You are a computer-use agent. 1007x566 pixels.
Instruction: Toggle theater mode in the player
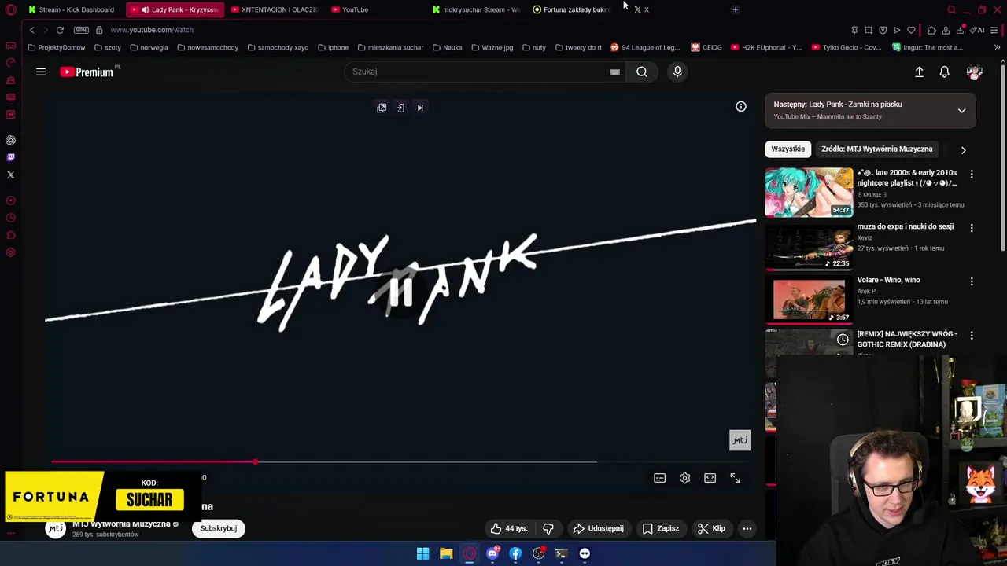(710, 478)
